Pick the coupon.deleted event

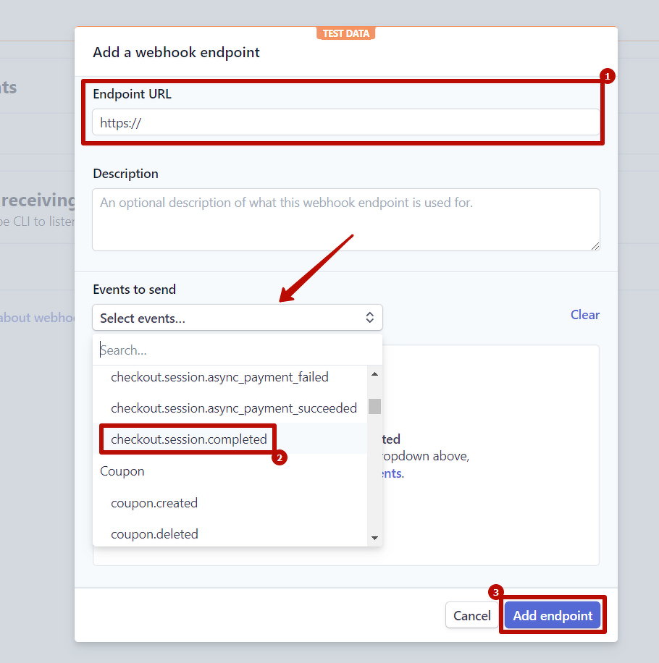pos(154,534)
